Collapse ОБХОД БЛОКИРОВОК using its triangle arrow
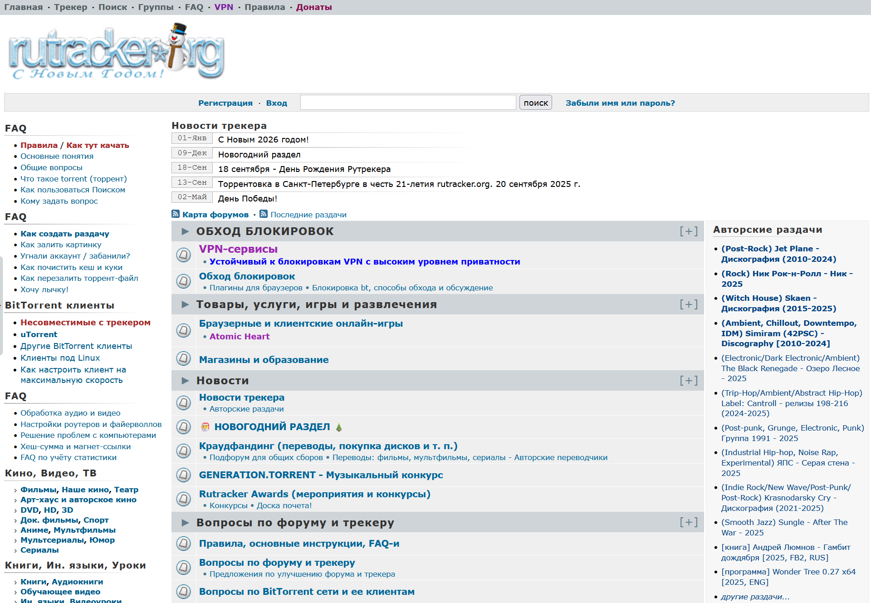Viewport: 871px width, 603px height. coord(185,231)
